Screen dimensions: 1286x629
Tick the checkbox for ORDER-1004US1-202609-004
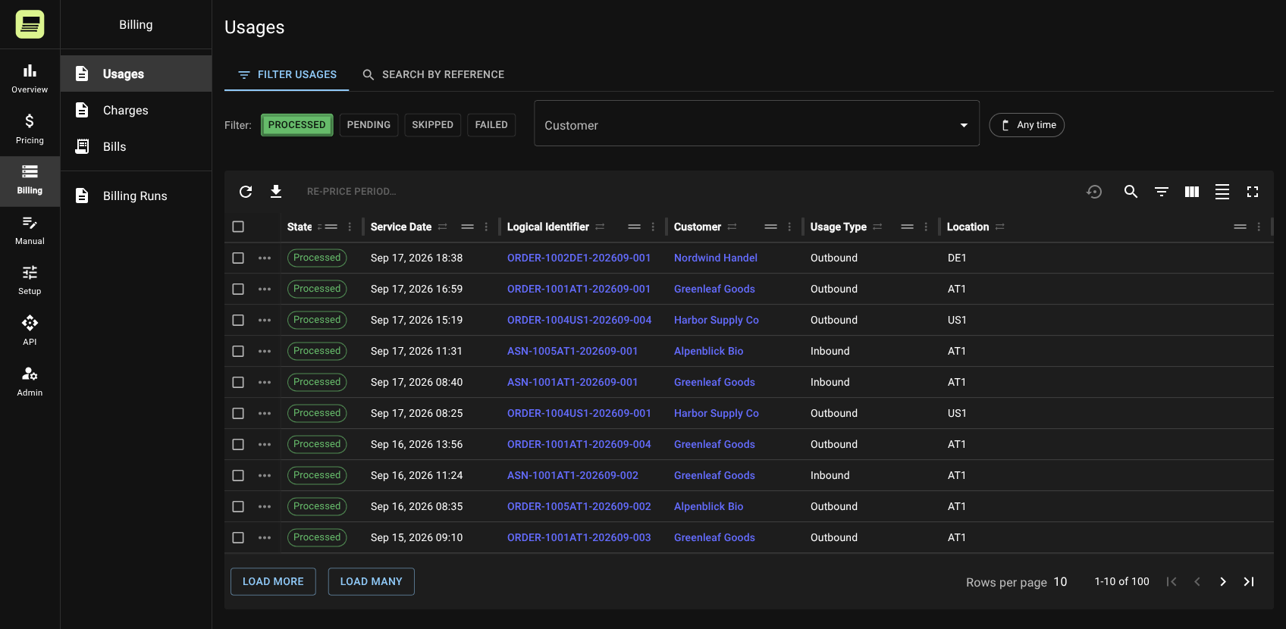point(238,320)
